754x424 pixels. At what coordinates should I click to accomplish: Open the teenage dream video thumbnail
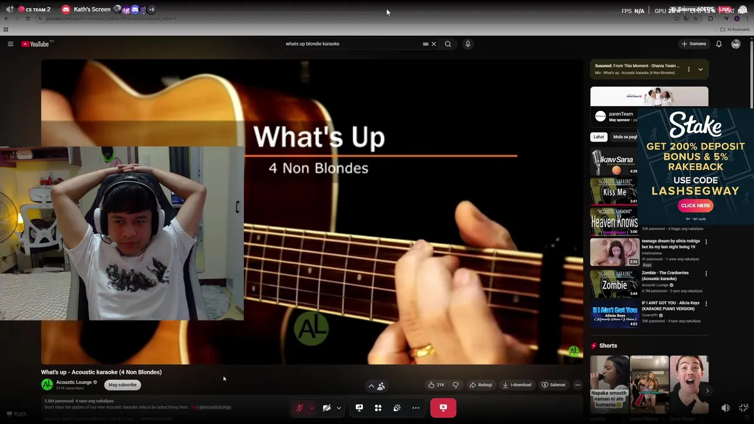[x=614, y=252]
